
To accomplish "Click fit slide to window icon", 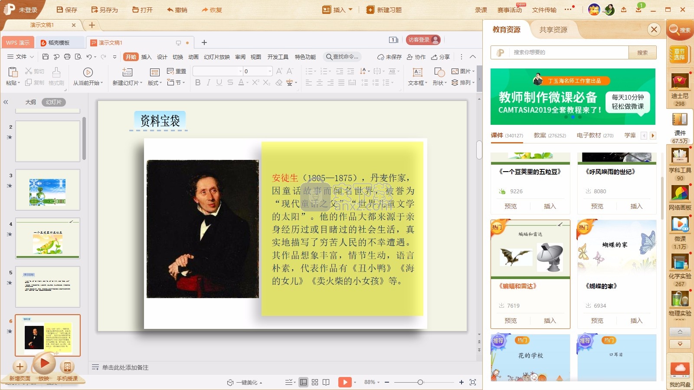I will click(473, 382).
